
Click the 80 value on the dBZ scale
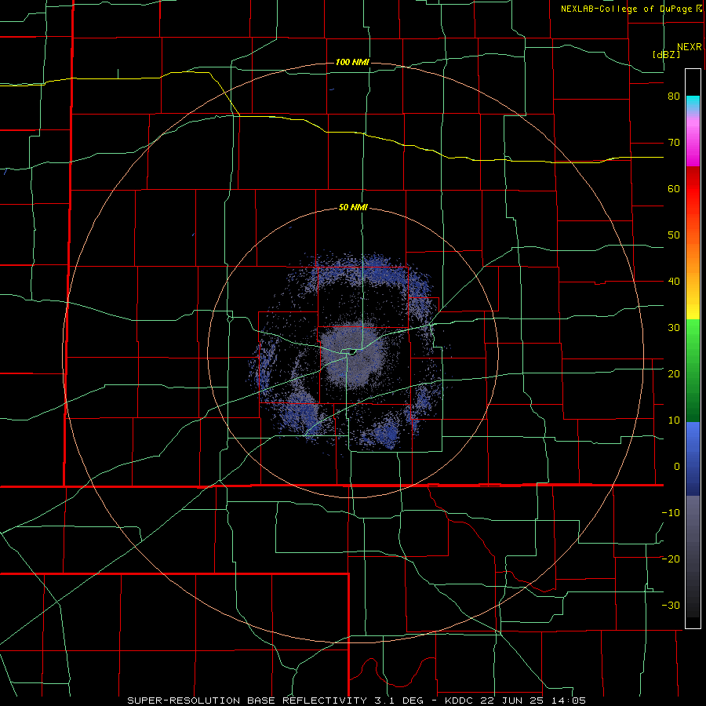point(674,96)
